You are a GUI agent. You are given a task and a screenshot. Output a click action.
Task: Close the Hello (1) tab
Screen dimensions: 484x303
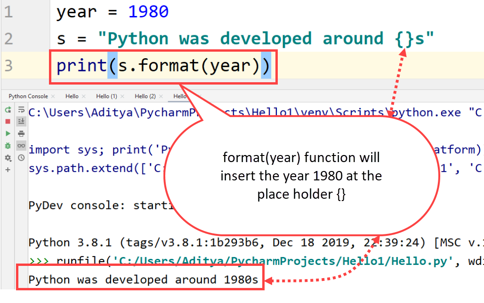pos(121,97)
